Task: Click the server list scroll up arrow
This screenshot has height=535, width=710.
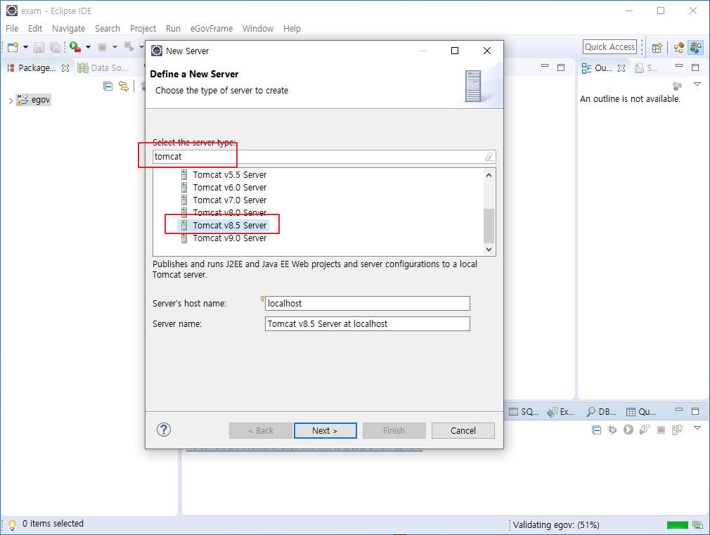Action: click(489, 175)
